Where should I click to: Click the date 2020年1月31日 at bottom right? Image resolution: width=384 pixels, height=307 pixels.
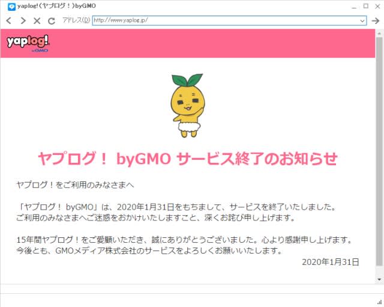331,262
